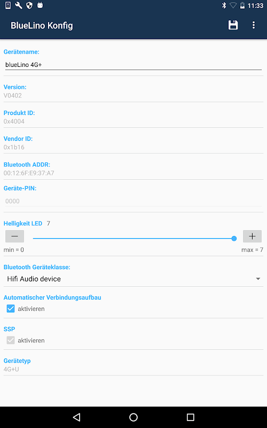Screen dimensions: 267x428
Task: Tap the wrench icon in status bar
Action: [x=19, y=5]
